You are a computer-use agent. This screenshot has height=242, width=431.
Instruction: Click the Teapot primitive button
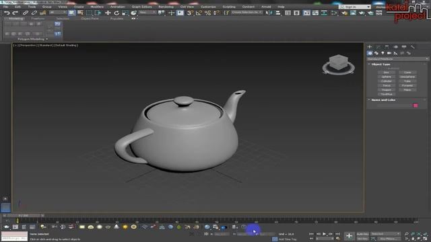(386, 90)
